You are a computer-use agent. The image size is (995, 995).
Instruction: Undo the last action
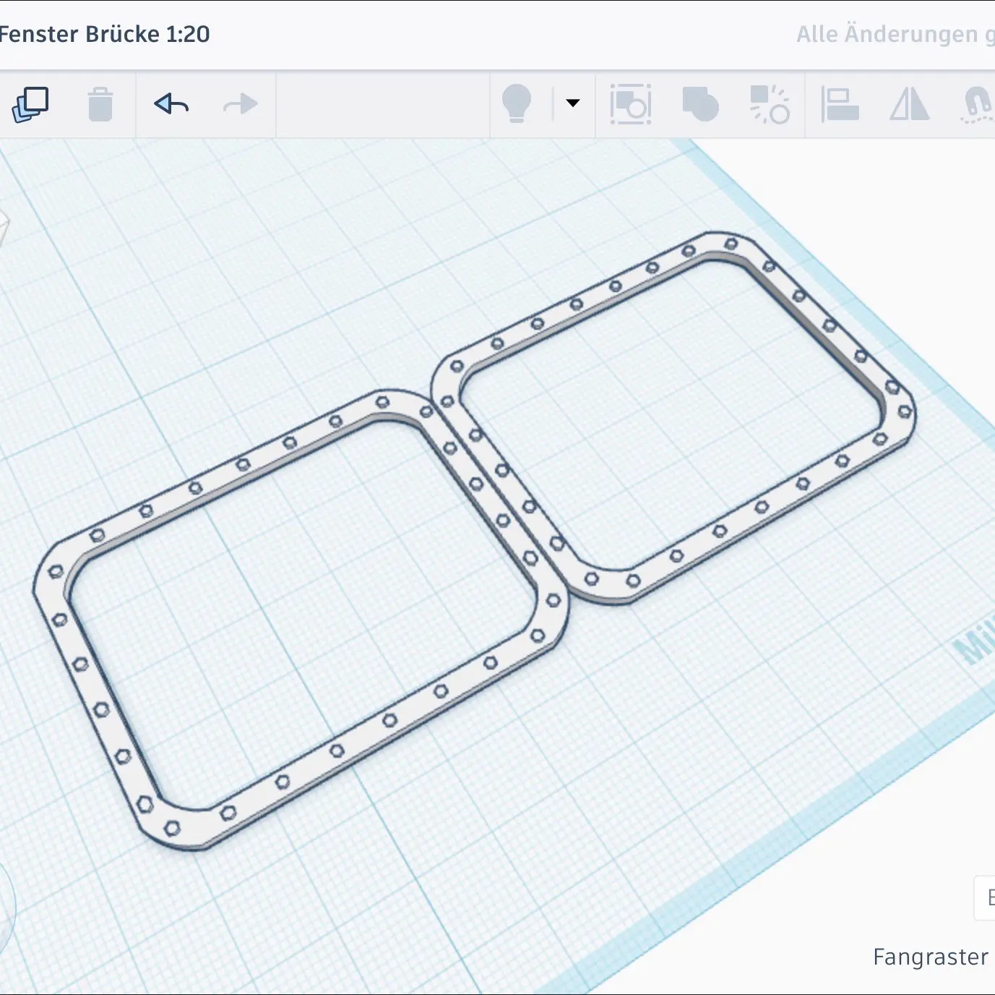pyautogui.click(x=171, y=104)
